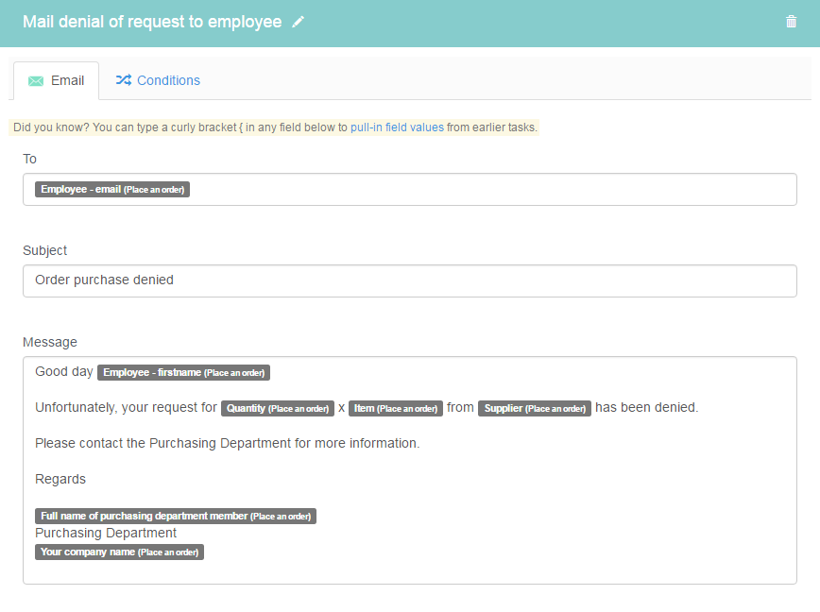Open the pull-in field values link
The height and width of the screenshot is (612, 820).
click(x=397, y=127)
